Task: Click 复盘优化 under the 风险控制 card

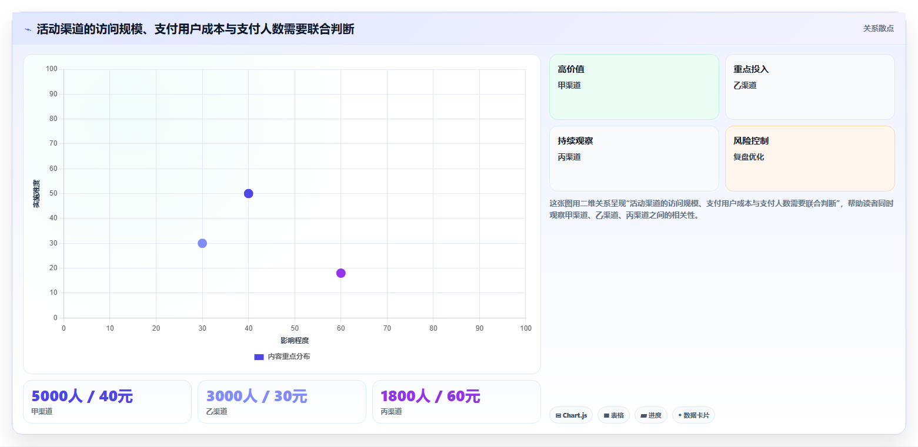Action: coord(749,157)
